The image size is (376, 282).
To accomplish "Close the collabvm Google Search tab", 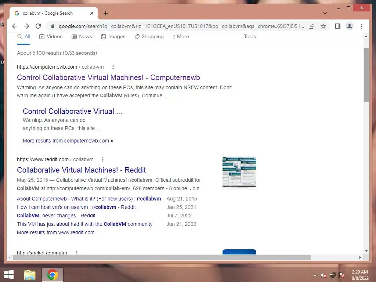I will (91, 13).
